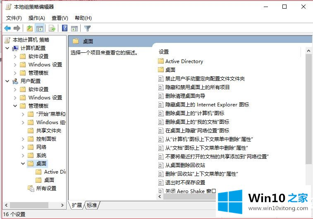The image size is (313, 219).
Task: Select 共享文件夹 in the tree
Action: click(x=49, y=131)
